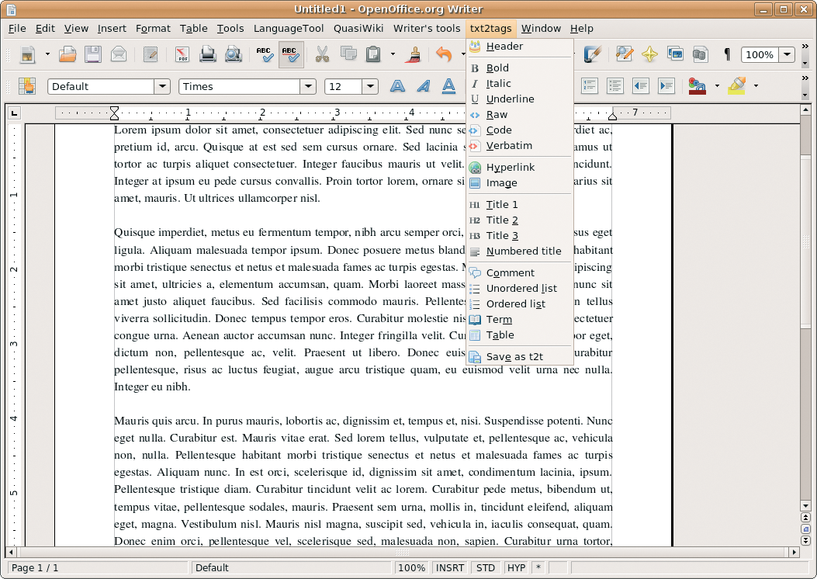Viewport: 817px width, 579px height.
Task: Click the tab stop type selector beside the ruler
Action: 14,113
